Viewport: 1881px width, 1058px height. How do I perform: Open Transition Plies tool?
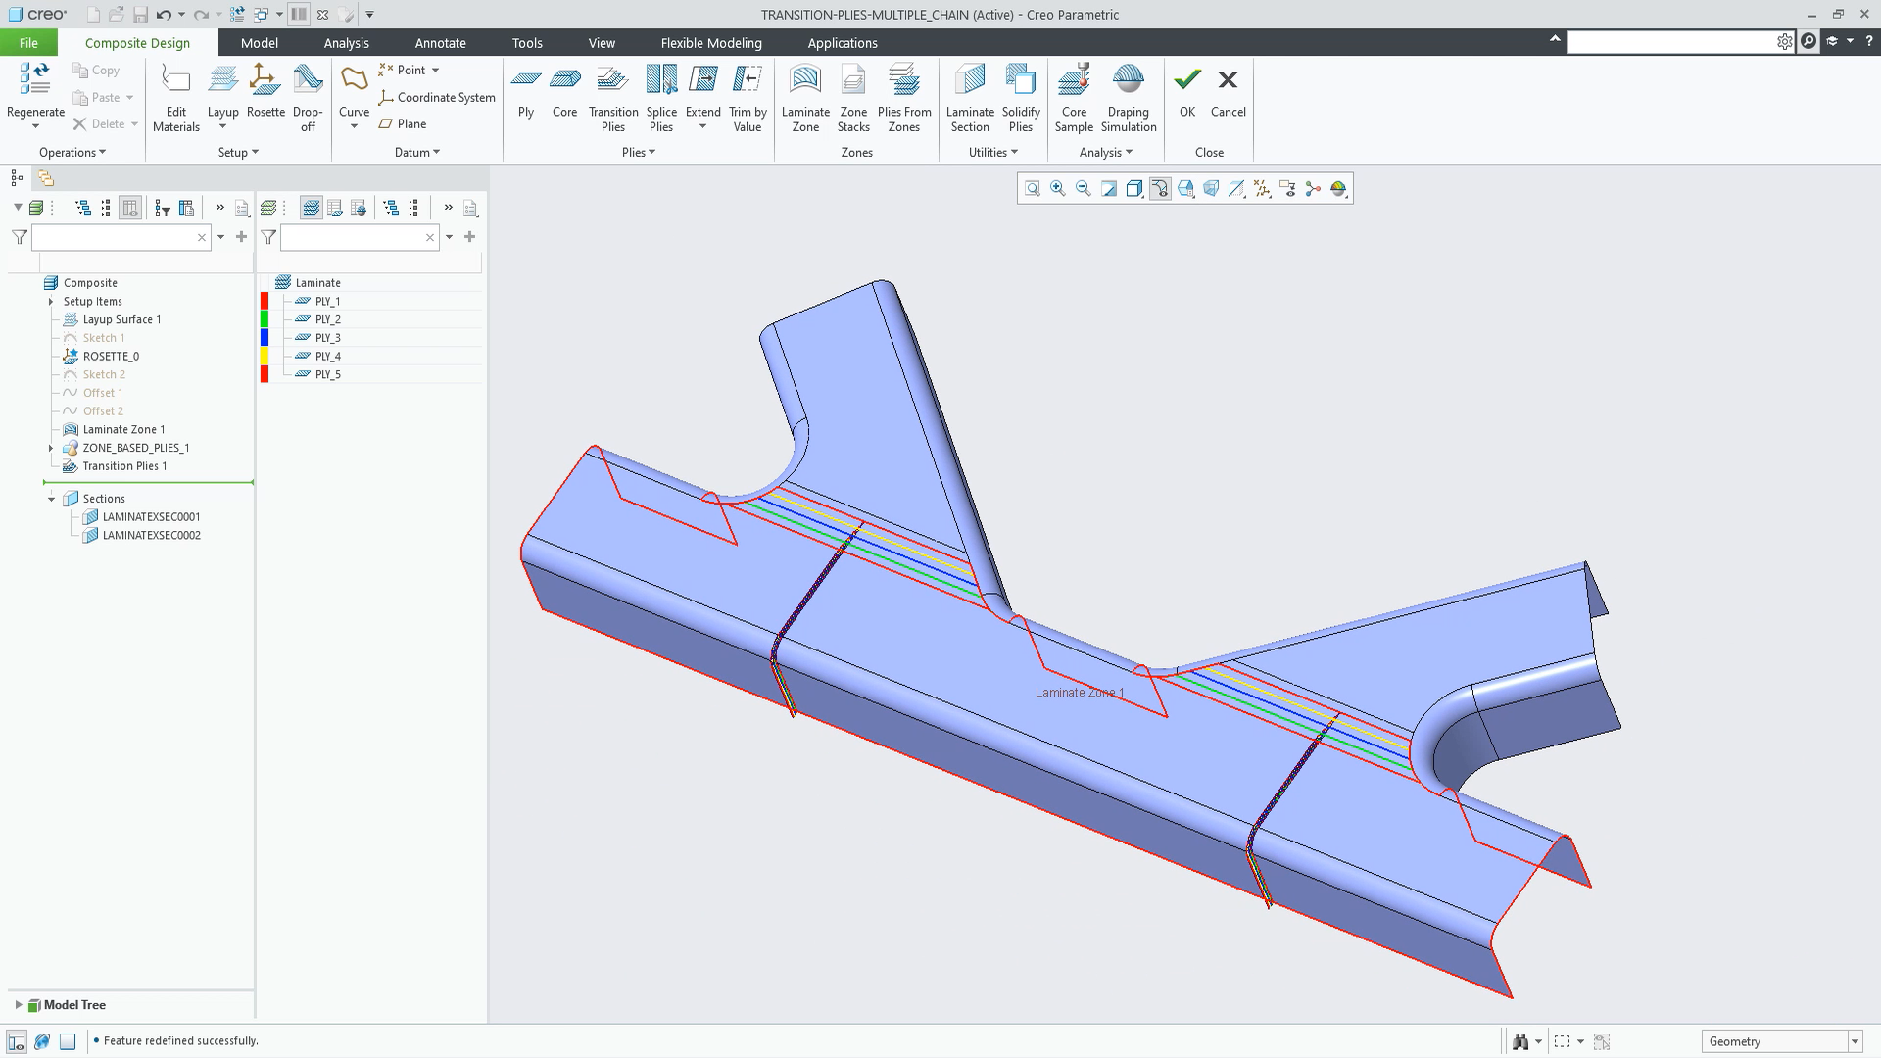[613, 97]
